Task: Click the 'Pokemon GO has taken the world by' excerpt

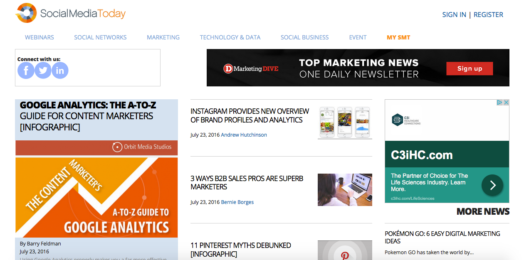Action: [429, 252]
